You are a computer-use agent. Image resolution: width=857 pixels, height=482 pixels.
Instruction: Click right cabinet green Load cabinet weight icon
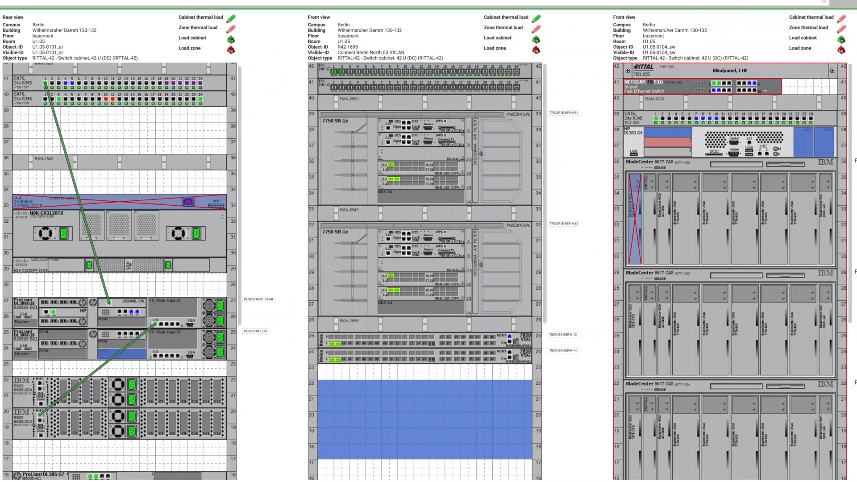point(841,40)
